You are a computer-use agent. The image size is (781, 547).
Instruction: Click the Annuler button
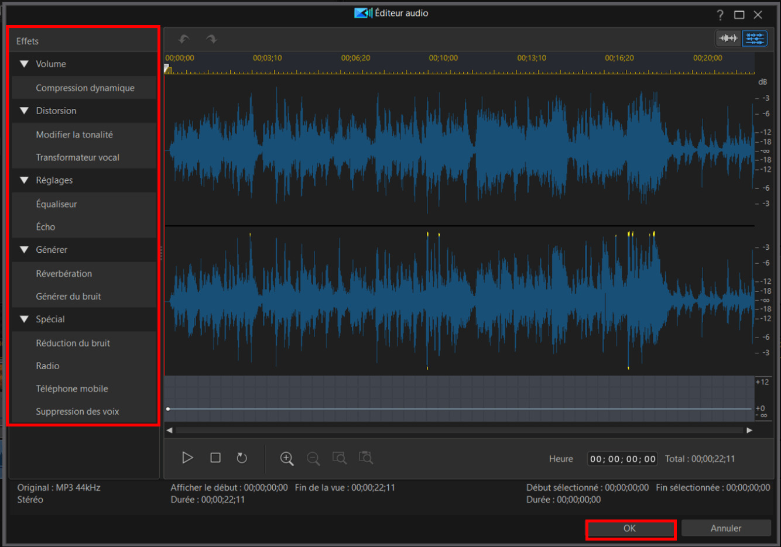coord(726,528)
